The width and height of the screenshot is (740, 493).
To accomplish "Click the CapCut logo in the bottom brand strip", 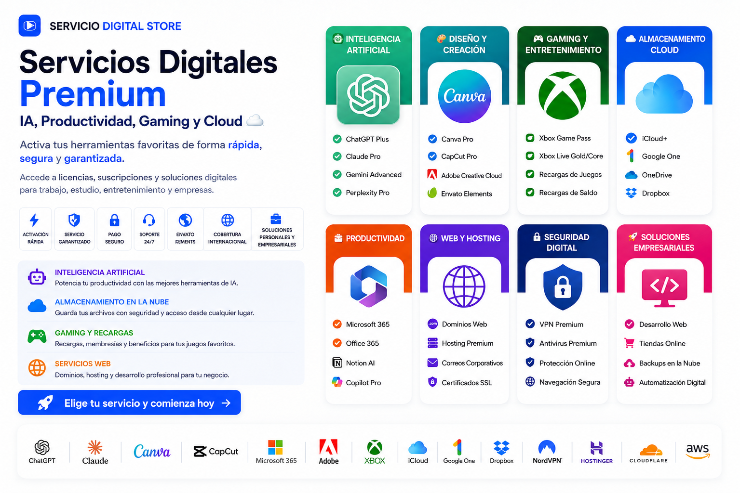I will (x=216, y=451).
